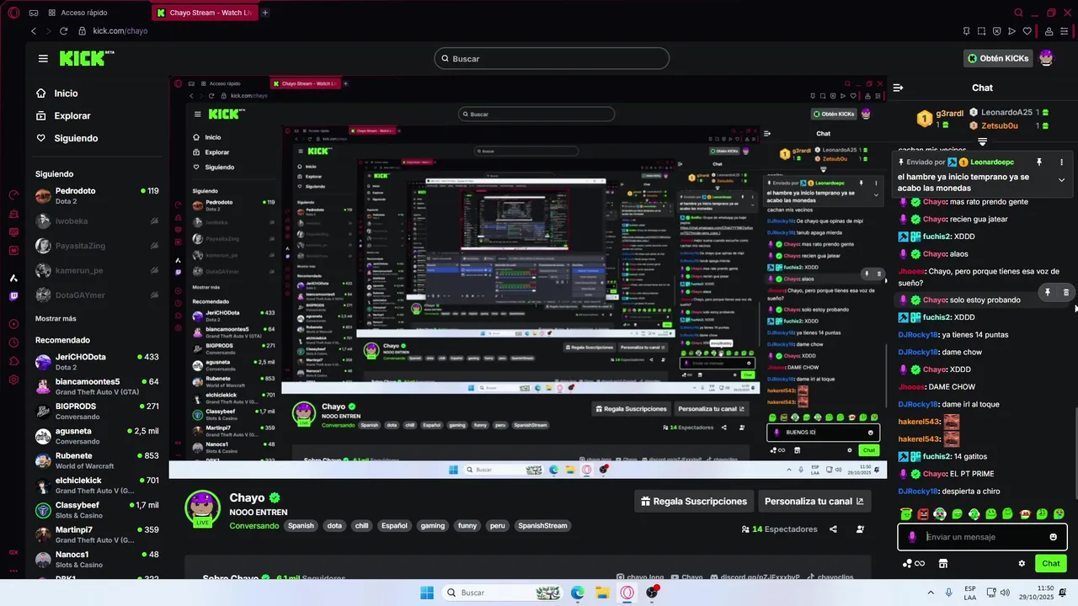1078x606 pixels.
Task: Open JeriCHODota recommended channel
Action: pos(97,362)
